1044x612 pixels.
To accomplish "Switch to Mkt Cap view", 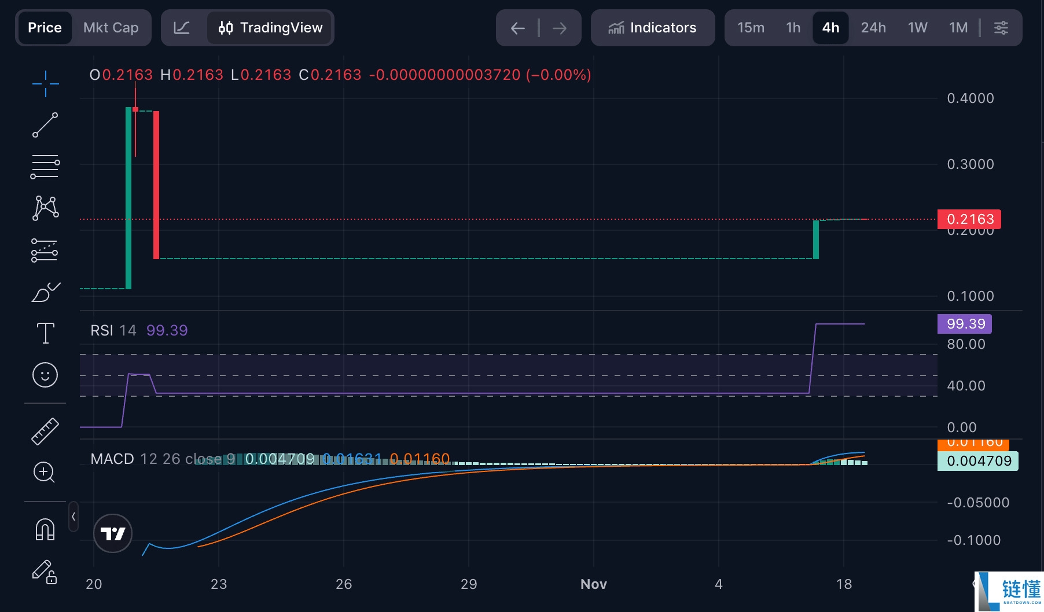I will (111, 28).
